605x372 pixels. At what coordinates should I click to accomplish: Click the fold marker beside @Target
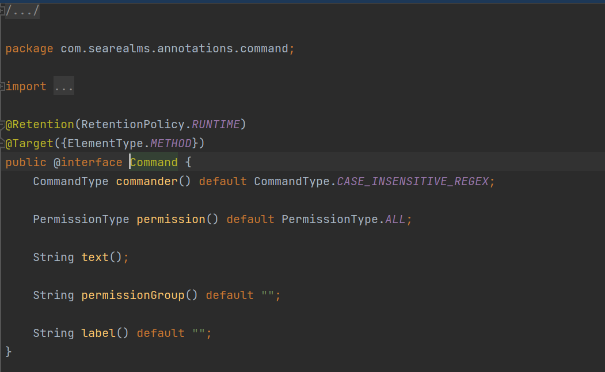(2, 143)
